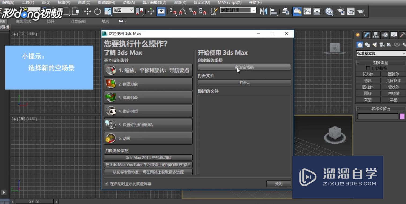Open the 编辑(E) menu

[x=8, y=2]
